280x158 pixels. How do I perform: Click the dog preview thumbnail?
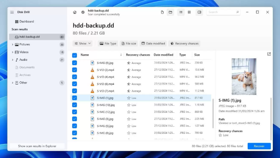[x=244, y=77]
